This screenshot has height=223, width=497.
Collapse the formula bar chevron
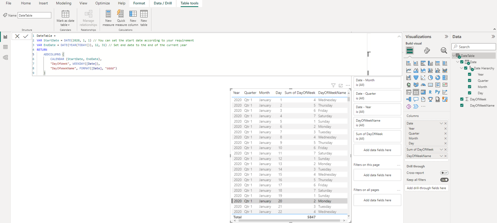click(x=399, y=36)
